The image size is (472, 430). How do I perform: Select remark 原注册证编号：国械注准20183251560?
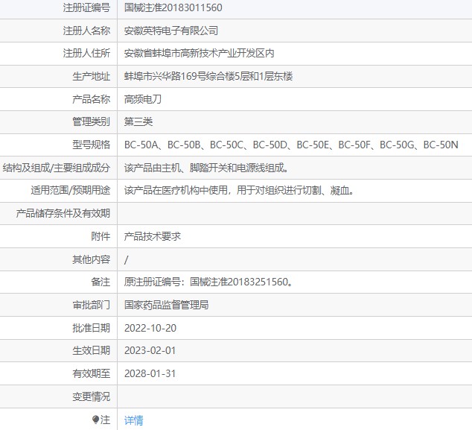click(x=208, y=282)
